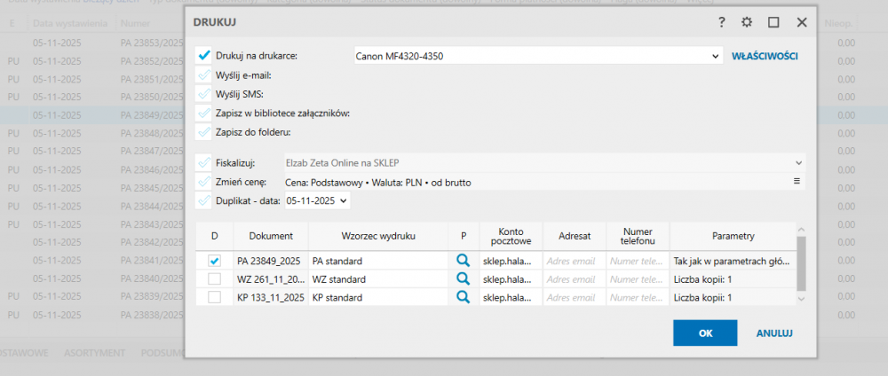Click the WŁAŚCIWOŚCI link
Image resolution: width=888 pixels, height=376 pixels.
tap(765, 56)
